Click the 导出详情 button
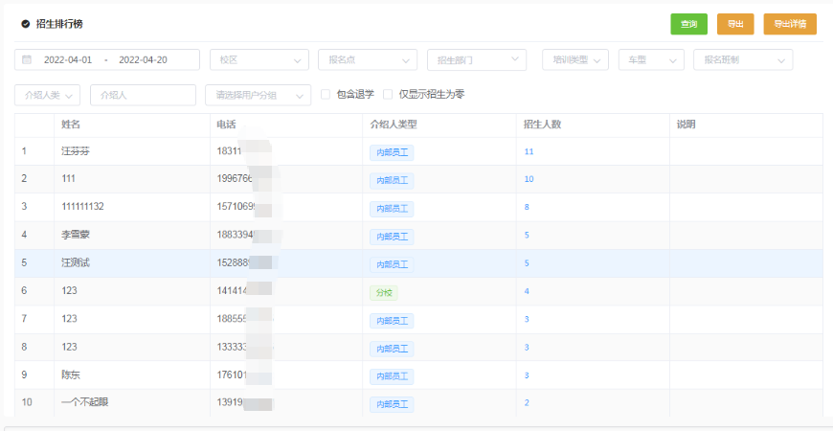The width and height of the screenshot is (833, 431). (790, 24)
